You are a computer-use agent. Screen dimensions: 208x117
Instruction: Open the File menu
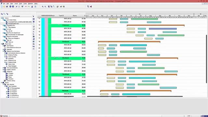[4, 4]
